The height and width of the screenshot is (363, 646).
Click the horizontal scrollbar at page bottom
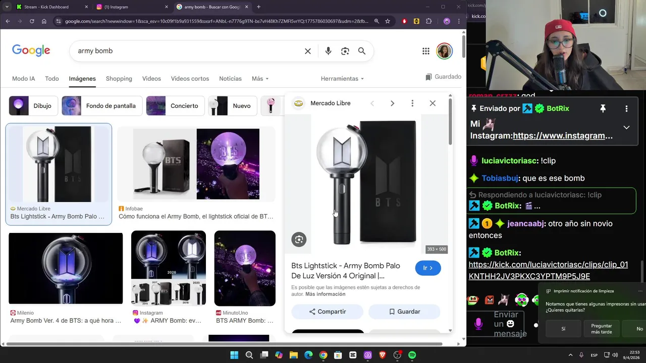(x=224, y=344)
